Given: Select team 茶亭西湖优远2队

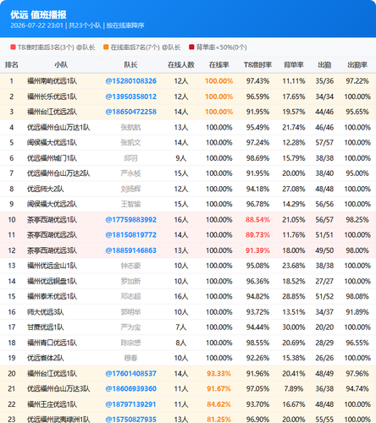Looking at the screenshot, I should tap(52, 235).
